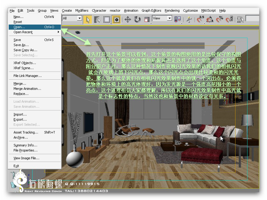Open the Create menu
Screen dimensions: 267x200
tap(67, 11)
